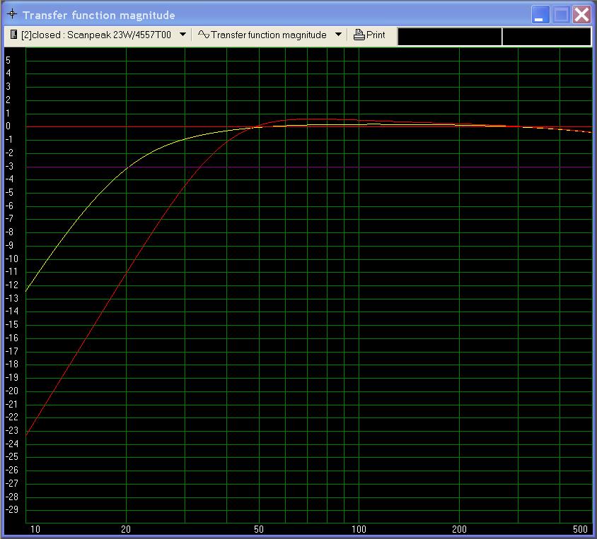Choose the "Transfer function magnitude" graph type label
This screenshot has width=597, height=539.
(x=269, y=35)
